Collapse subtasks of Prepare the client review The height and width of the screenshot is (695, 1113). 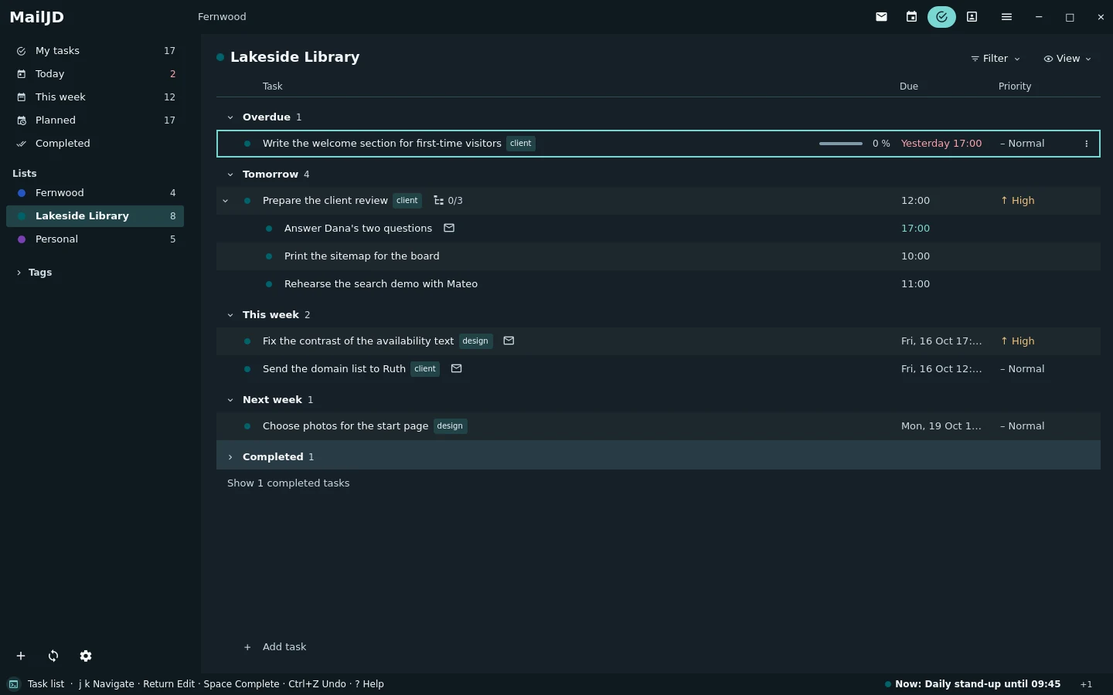coord(226,201)
